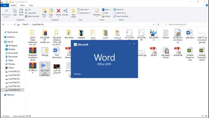This screenshot has width=209, height=118.
Task: Open the New item dropdown
Action: tap(83, 10)
